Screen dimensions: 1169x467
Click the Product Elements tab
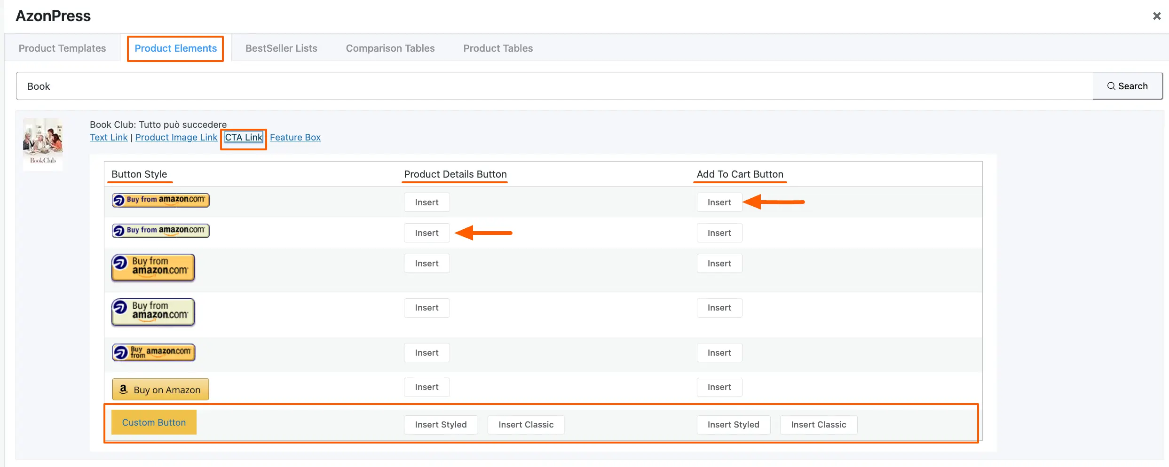pyautogui.click(x=175, y=48)
